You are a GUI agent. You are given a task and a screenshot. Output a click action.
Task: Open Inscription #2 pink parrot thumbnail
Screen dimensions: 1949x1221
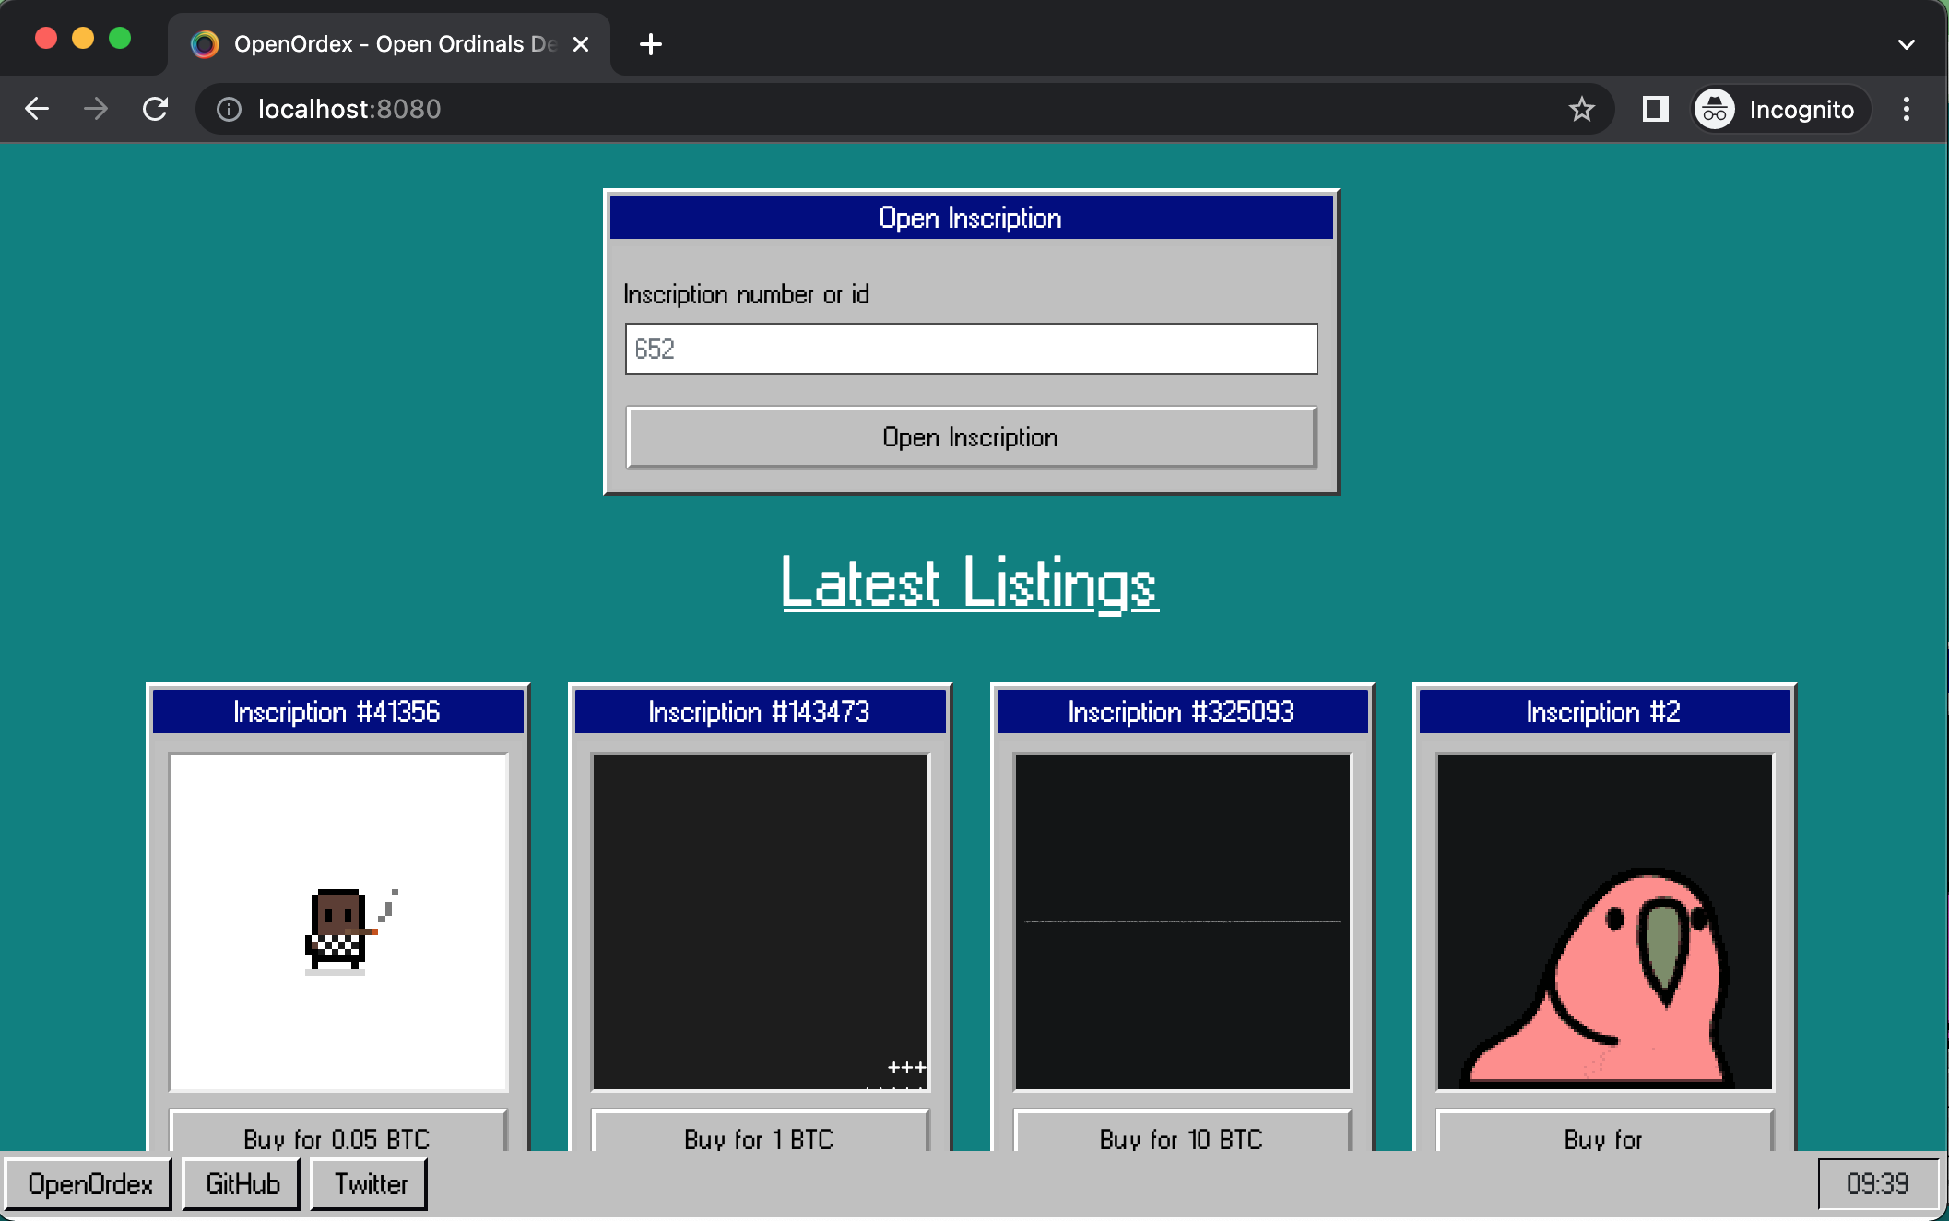click(x=1605, y=922)
